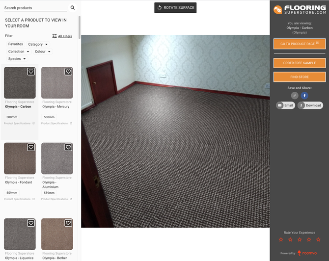Image resolution: width=329 pixels, height=261 pixels.
Task: Share on Facebook icon
Action: (304, 96)
